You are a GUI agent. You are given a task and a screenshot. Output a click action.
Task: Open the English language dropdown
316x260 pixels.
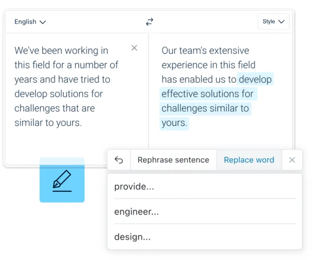[x=30, y=22]
